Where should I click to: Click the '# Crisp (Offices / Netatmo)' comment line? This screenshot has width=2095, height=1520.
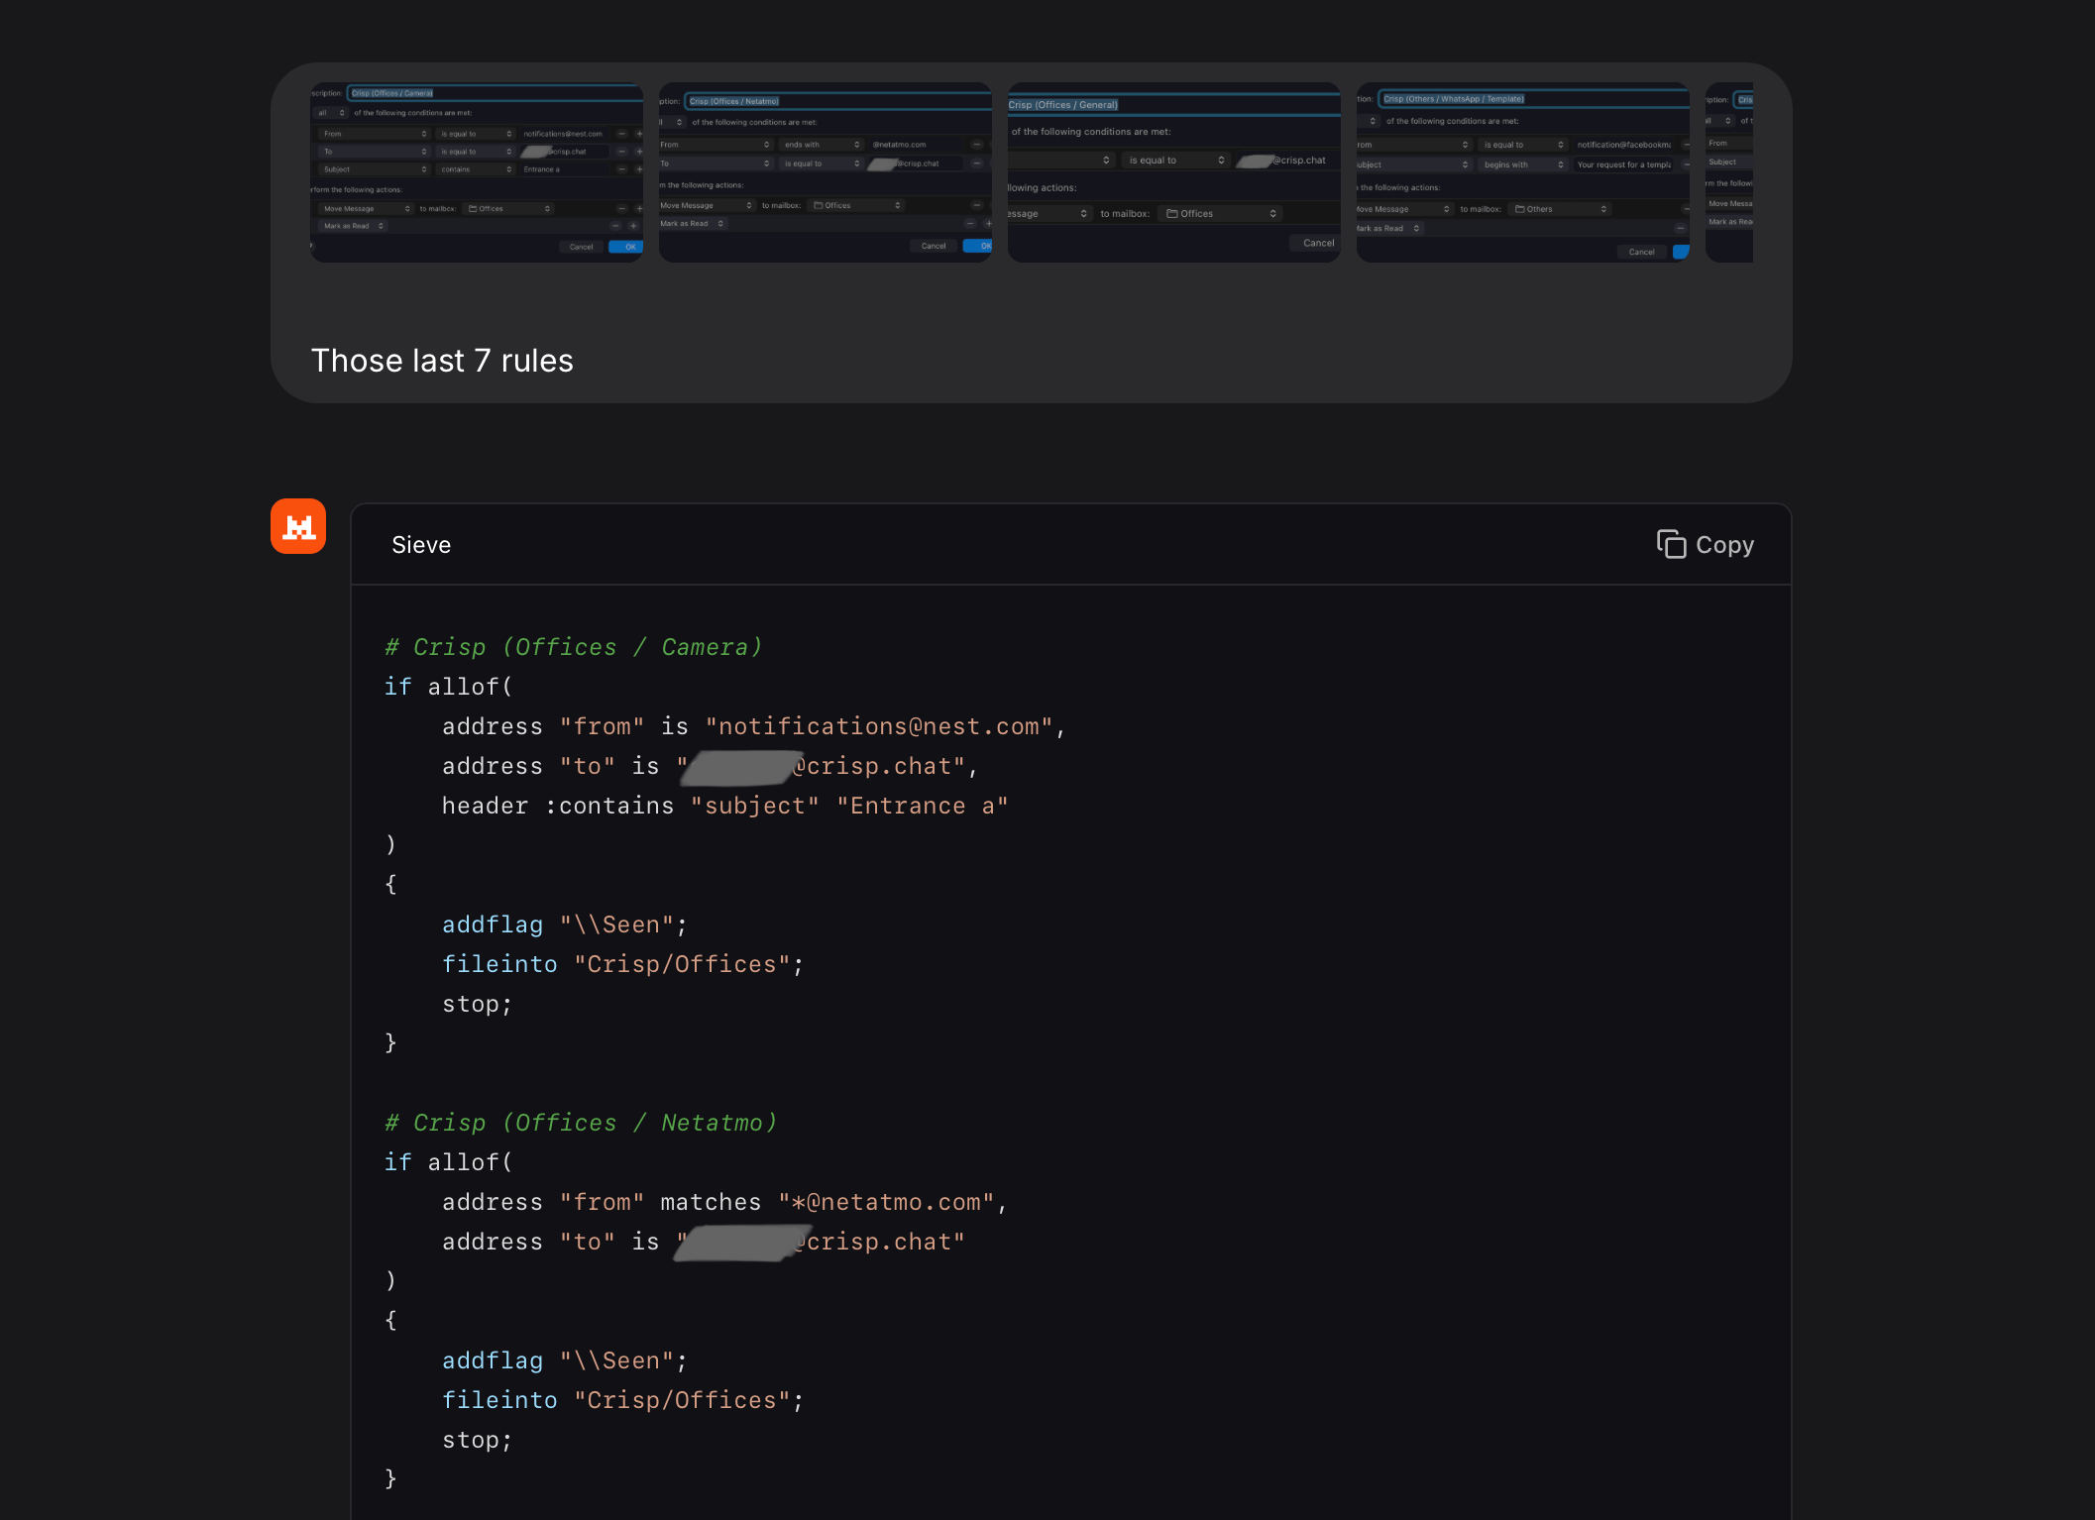581,1123
